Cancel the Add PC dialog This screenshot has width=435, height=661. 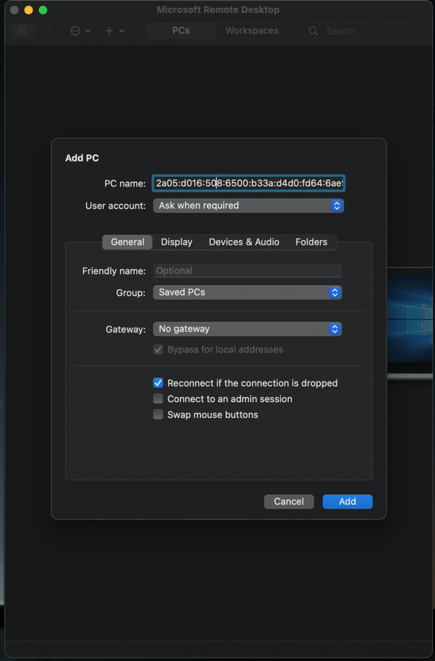tap(289, 502)
